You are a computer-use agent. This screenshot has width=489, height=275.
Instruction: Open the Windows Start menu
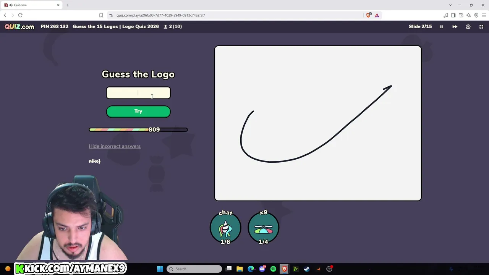coord(160,269)
